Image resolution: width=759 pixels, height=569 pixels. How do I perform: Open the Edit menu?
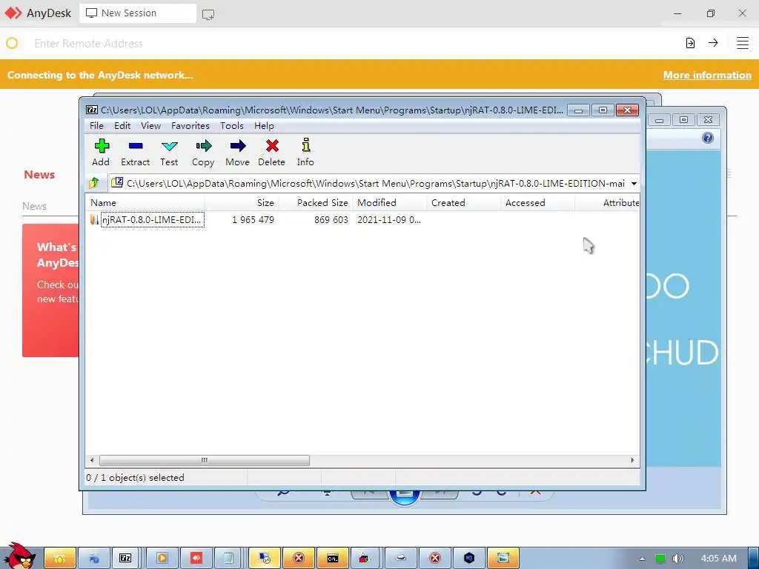pyautogui.click(x=122, y=126)
